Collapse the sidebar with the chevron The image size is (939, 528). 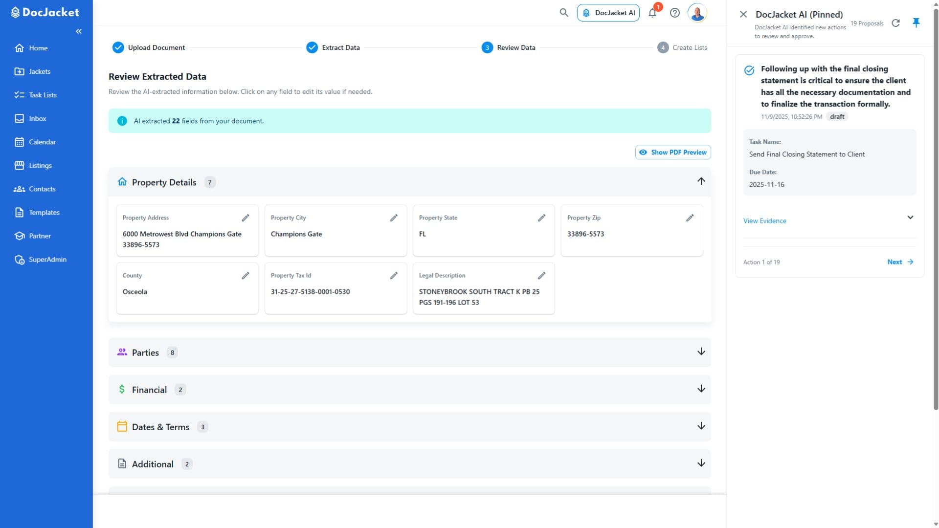pos(79,31)
